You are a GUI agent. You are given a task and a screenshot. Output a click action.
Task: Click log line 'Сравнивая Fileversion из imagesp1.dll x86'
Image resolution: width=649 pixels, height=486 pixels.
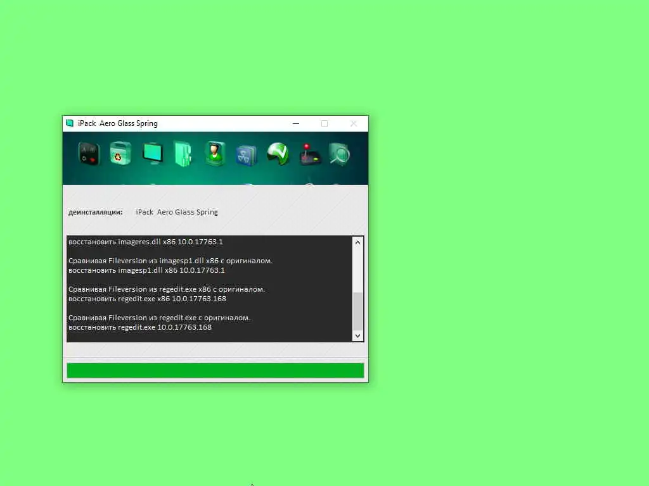click(170, 261)
